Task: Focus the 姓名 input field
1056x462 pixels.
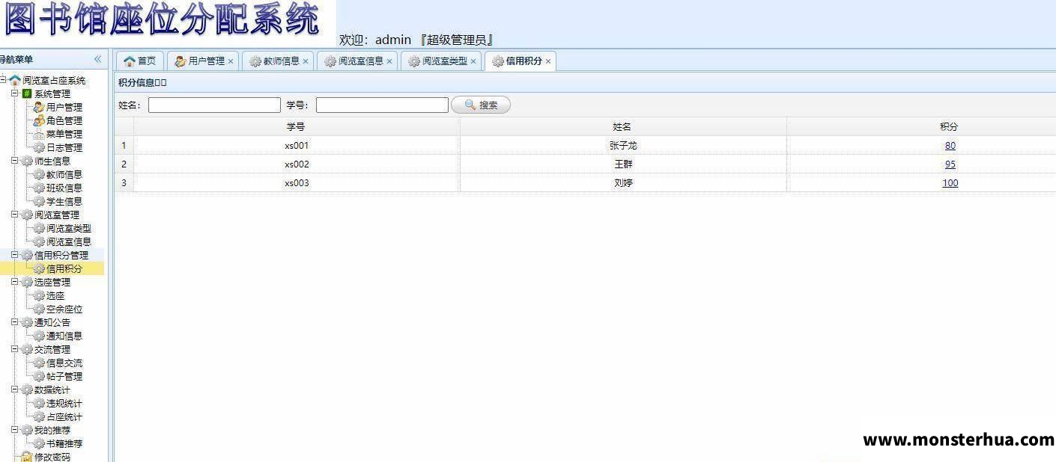Action: pos(214,105)
